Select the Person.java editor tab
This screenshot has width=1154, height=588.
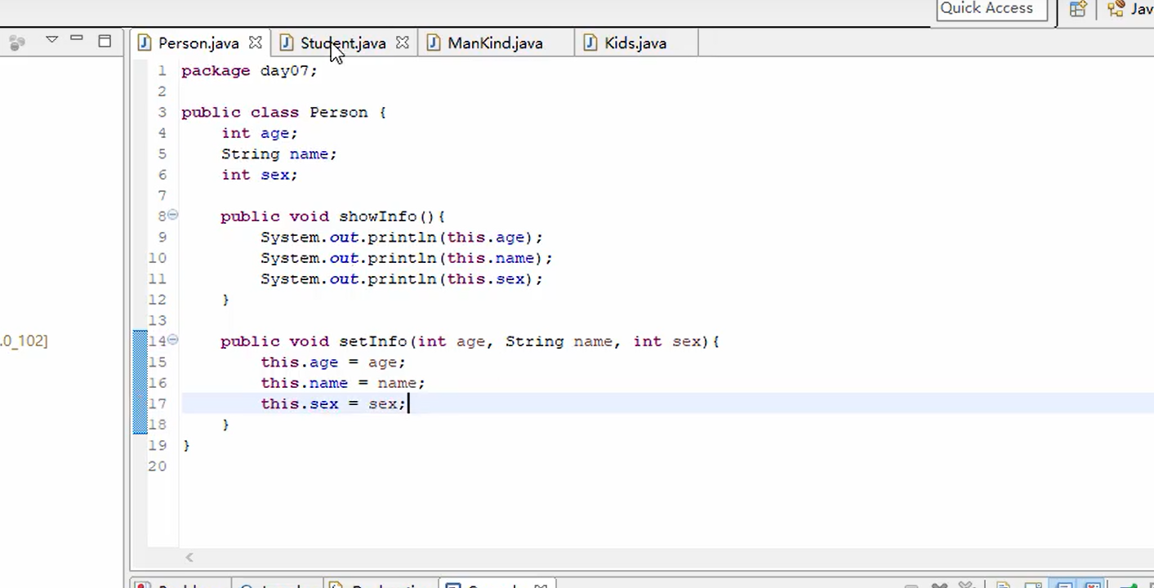click(x=198, y=43)
